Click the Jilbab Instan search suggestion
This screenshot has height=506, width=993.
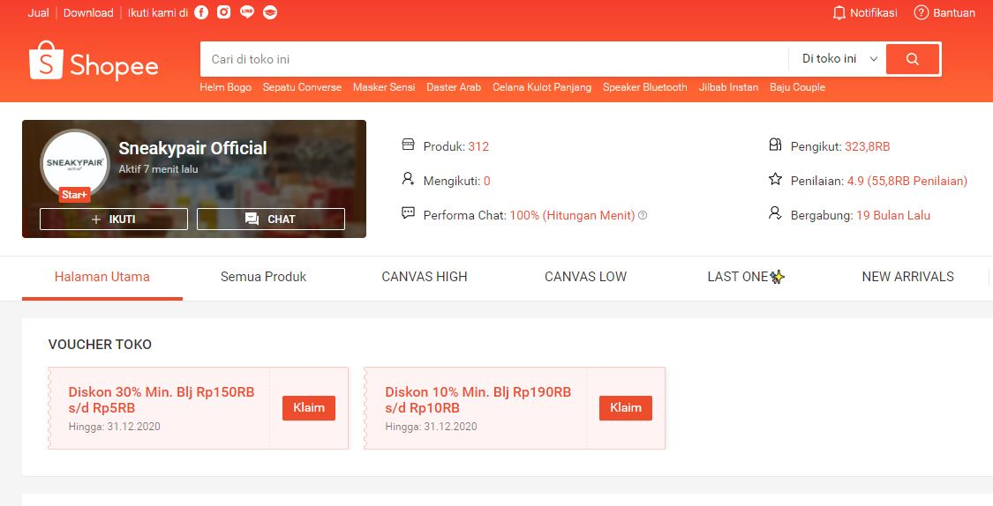tap(728, 87)
